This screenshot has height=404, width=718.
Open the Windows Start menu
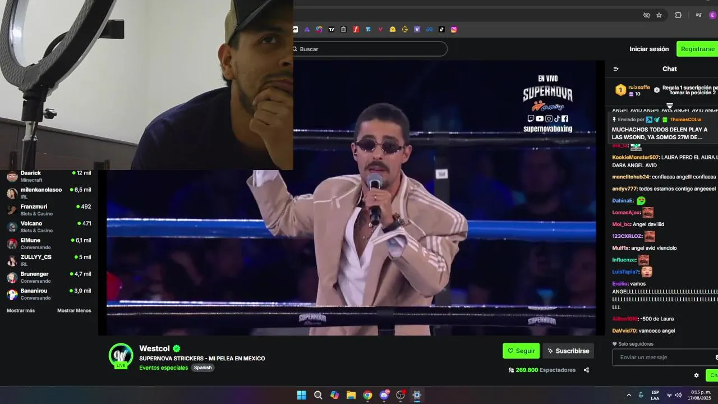pos(302,395)
